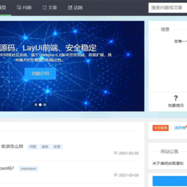Click the 我要提问 link
This screenshot has height=187, width=187.
tap(176, 105)
